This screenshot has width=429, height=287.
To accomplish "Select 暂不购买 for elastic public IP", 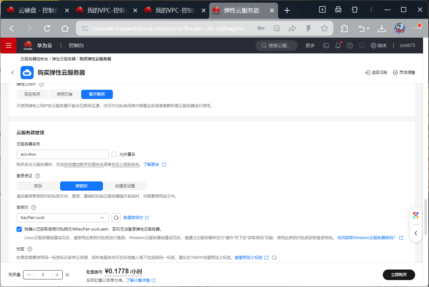I will (x=97, y=94).
